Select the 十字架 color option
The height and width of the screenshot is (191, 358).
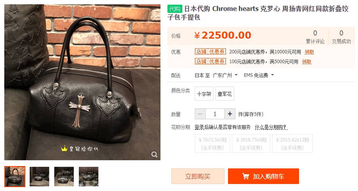(204, 94)
